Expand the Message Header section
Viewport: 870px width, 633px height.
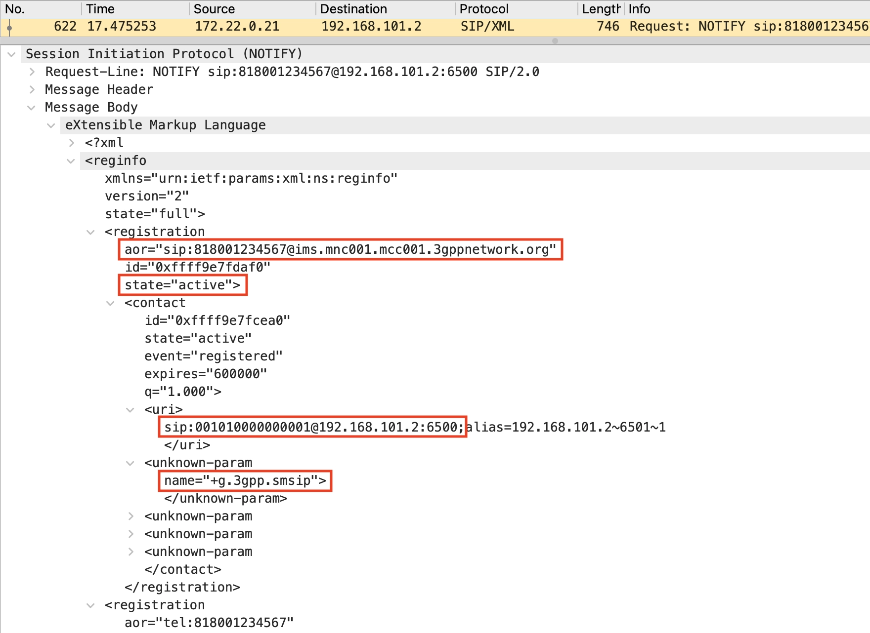coord(32,90)
